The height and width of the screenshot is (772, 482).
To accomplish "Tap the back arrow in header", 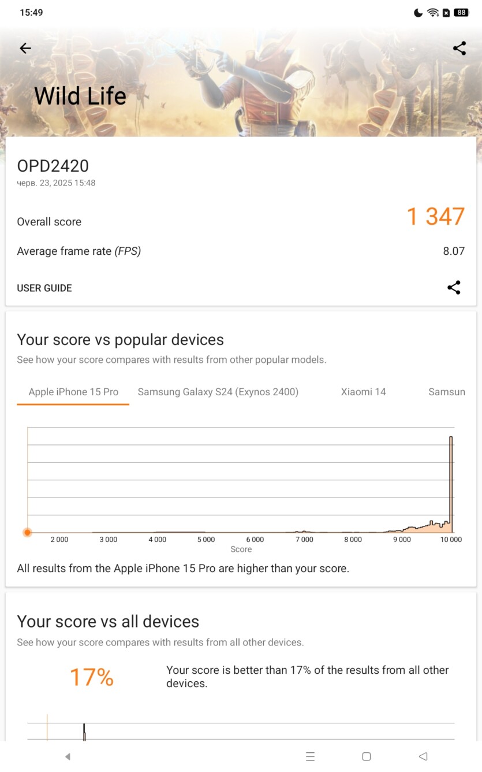I will coord(25,49).
